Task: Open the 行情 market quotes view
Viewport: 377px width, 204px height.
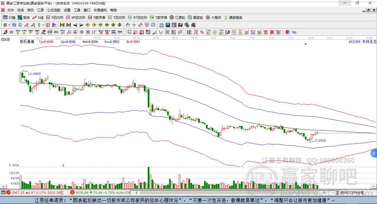Action: (9, 18)
